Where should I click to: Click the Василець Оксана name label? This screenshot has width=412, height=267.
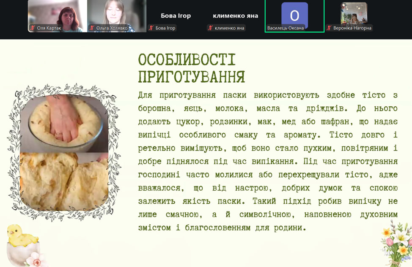coord(286,28)
